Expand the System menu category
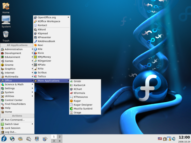Screen dimensions: 191x143 (17, 92)
